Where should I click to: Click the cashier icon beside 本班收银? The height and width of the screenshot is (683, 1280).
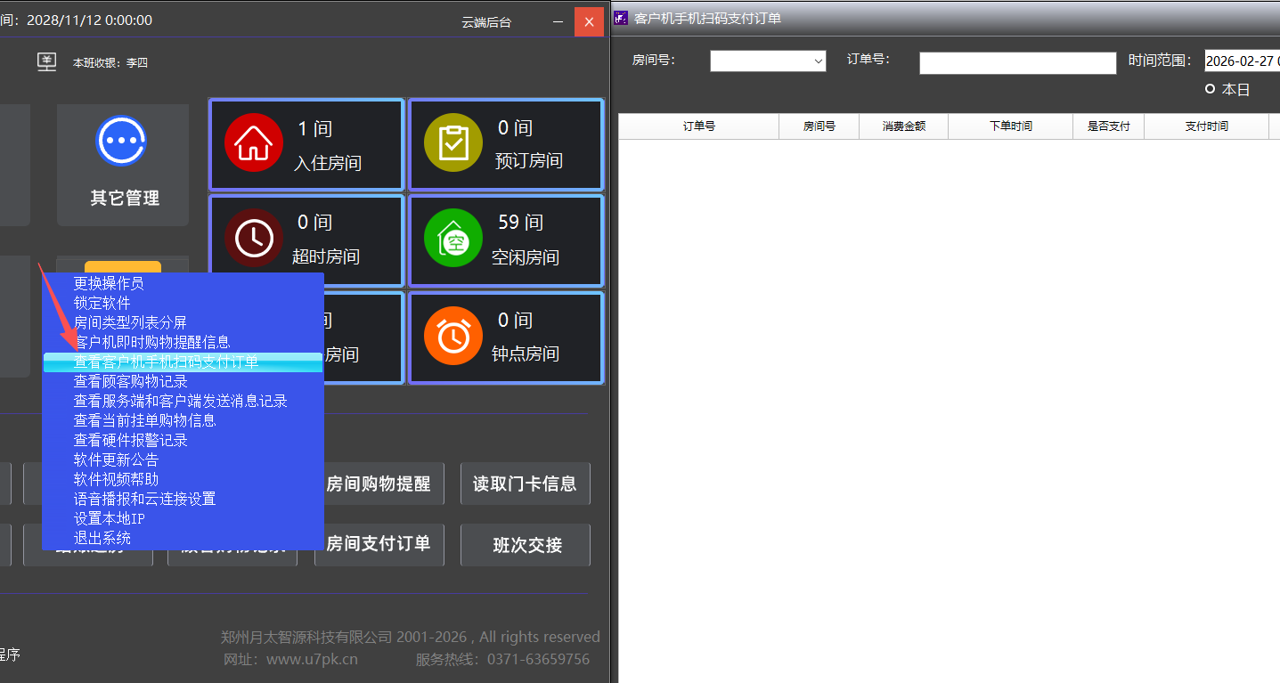coord(46,62)
